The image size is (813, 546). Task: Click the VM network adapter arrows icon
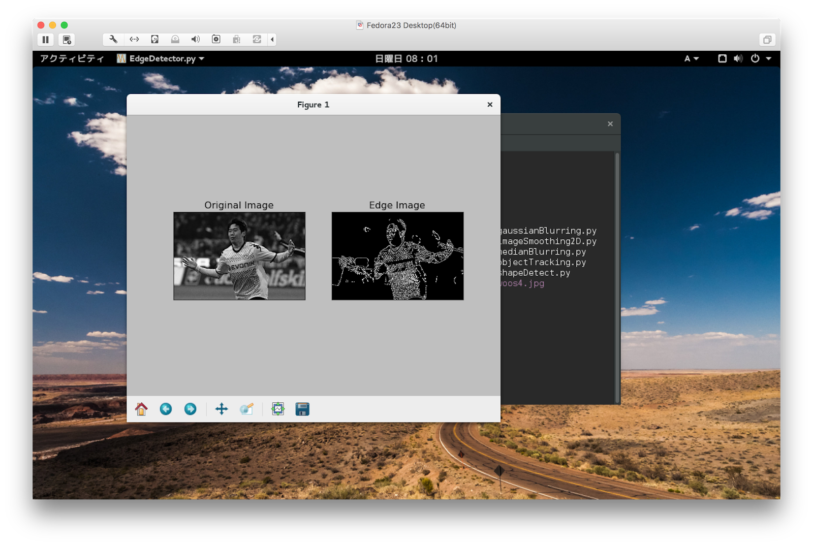click(134, 39)
